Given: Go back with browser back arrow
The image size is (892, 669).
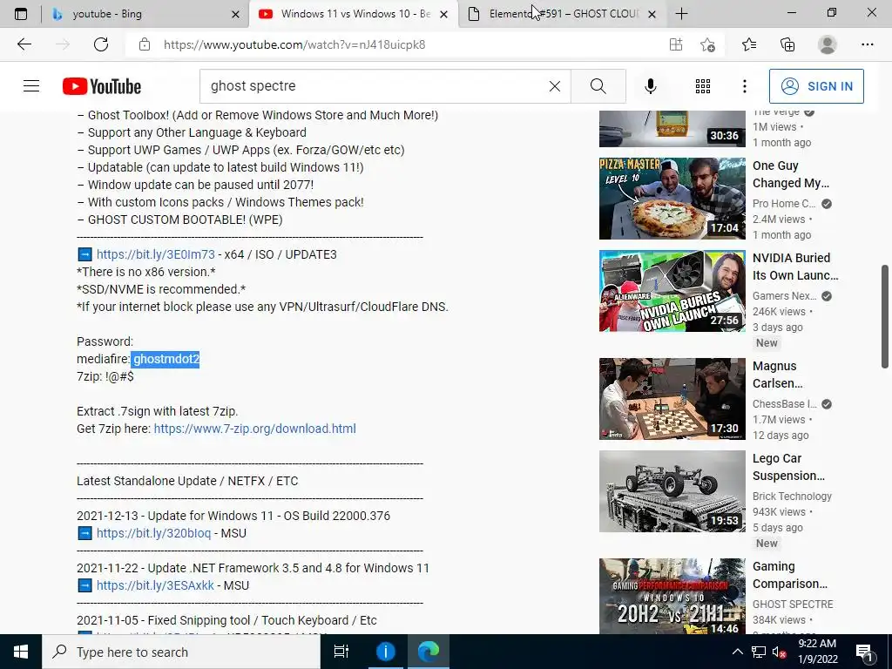Looking at the screenshot, I should pos(24,44).
